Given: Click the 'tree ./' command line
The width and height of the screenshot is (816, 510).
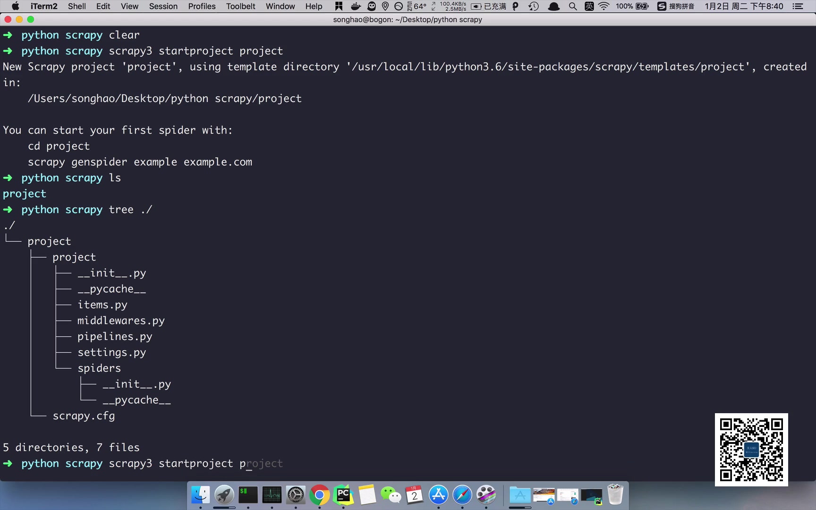Looking at the screenshot, I should pos(130,210).
